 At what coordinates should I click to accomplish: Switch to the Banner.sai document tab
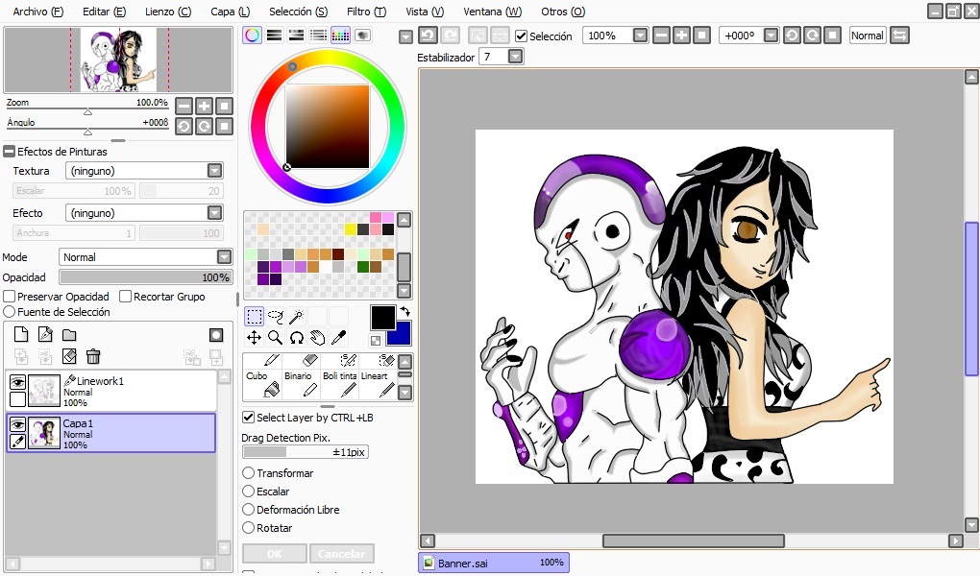pos(494,563)
